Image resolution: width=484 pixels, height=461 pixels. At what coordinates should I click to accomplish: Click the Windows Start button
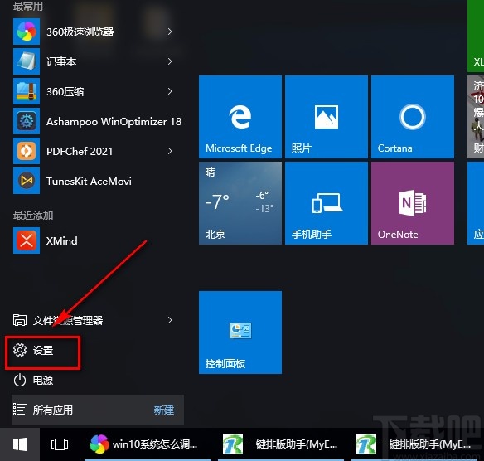pos(20,444)
